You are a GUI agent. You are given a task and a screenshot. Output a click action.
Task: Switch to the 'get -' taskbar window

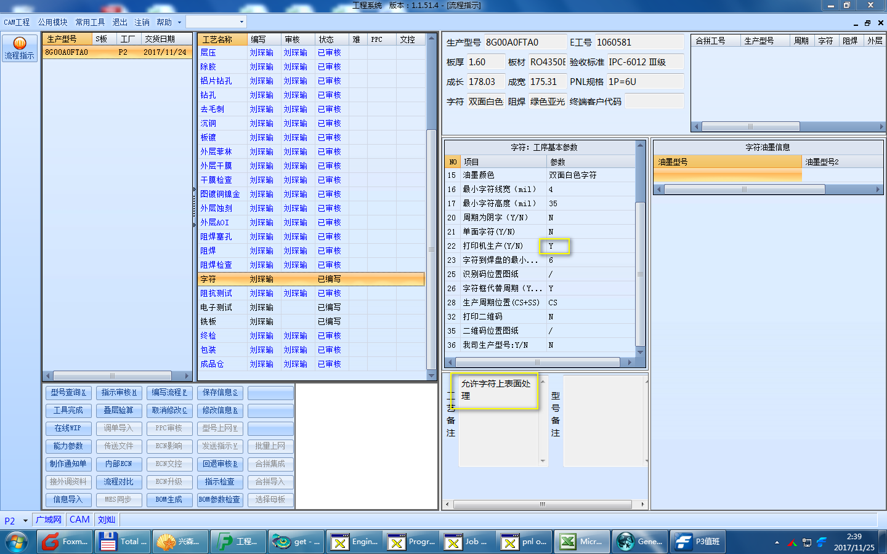coord(296,542)
